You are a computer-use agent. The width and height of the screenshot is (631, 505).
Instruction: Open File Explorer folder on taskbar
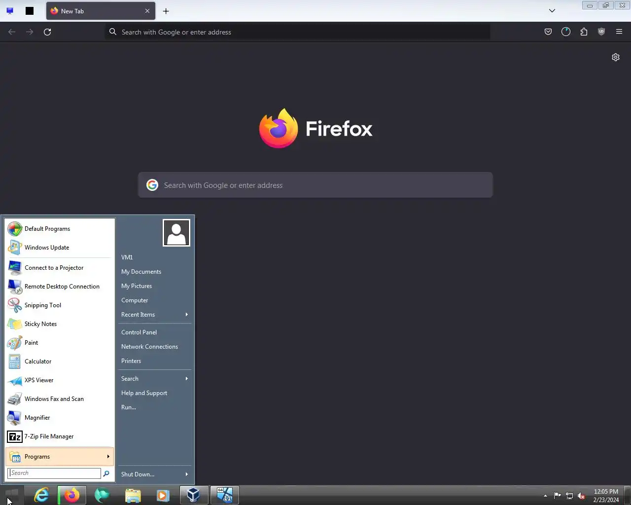133,495
